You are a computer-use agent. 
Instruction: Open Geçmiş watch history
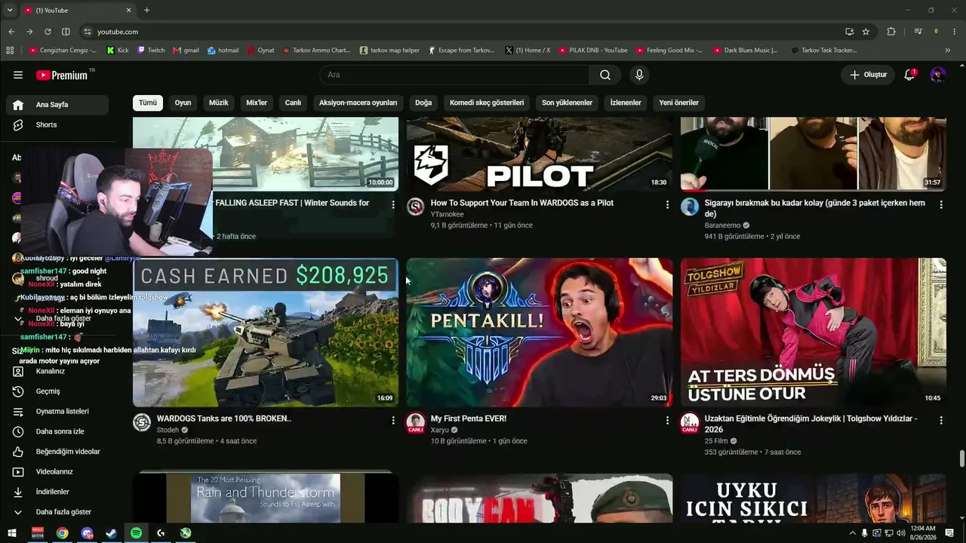(x=57, y=391)
